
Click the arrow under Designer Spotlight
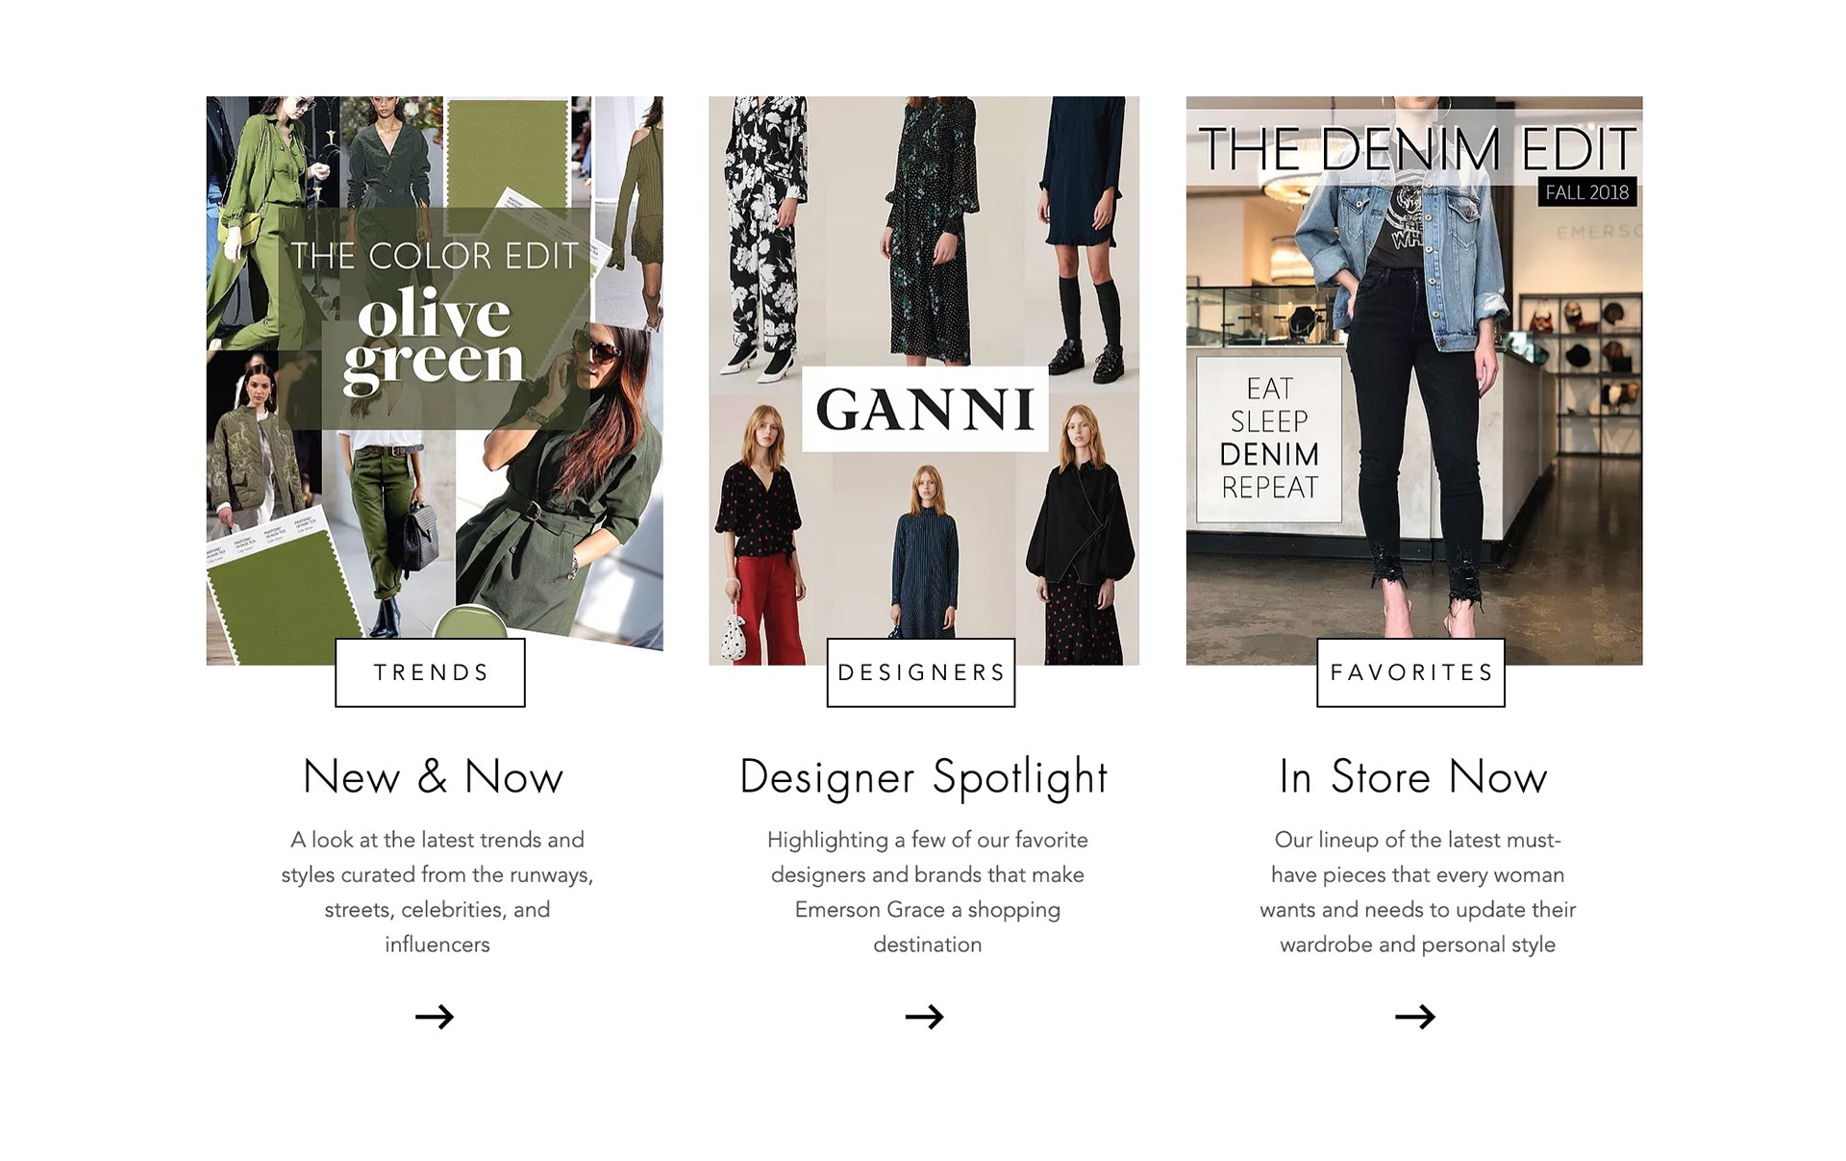[x=925, y=1017]
